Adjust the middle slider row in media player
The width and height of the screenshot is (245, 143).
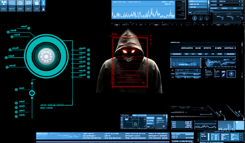click(x=188, y=74)
